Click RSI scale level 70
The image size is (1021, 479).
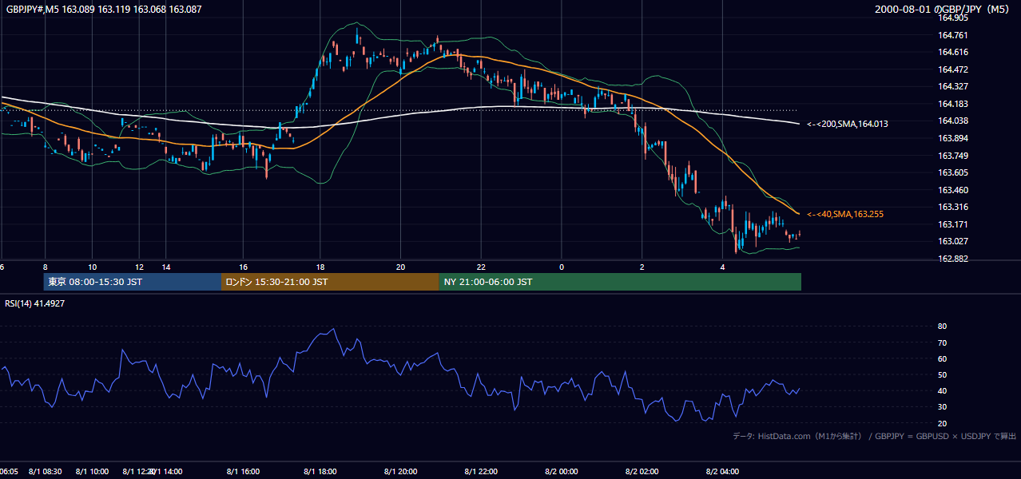pyautogui.click(x=943, y=342)
